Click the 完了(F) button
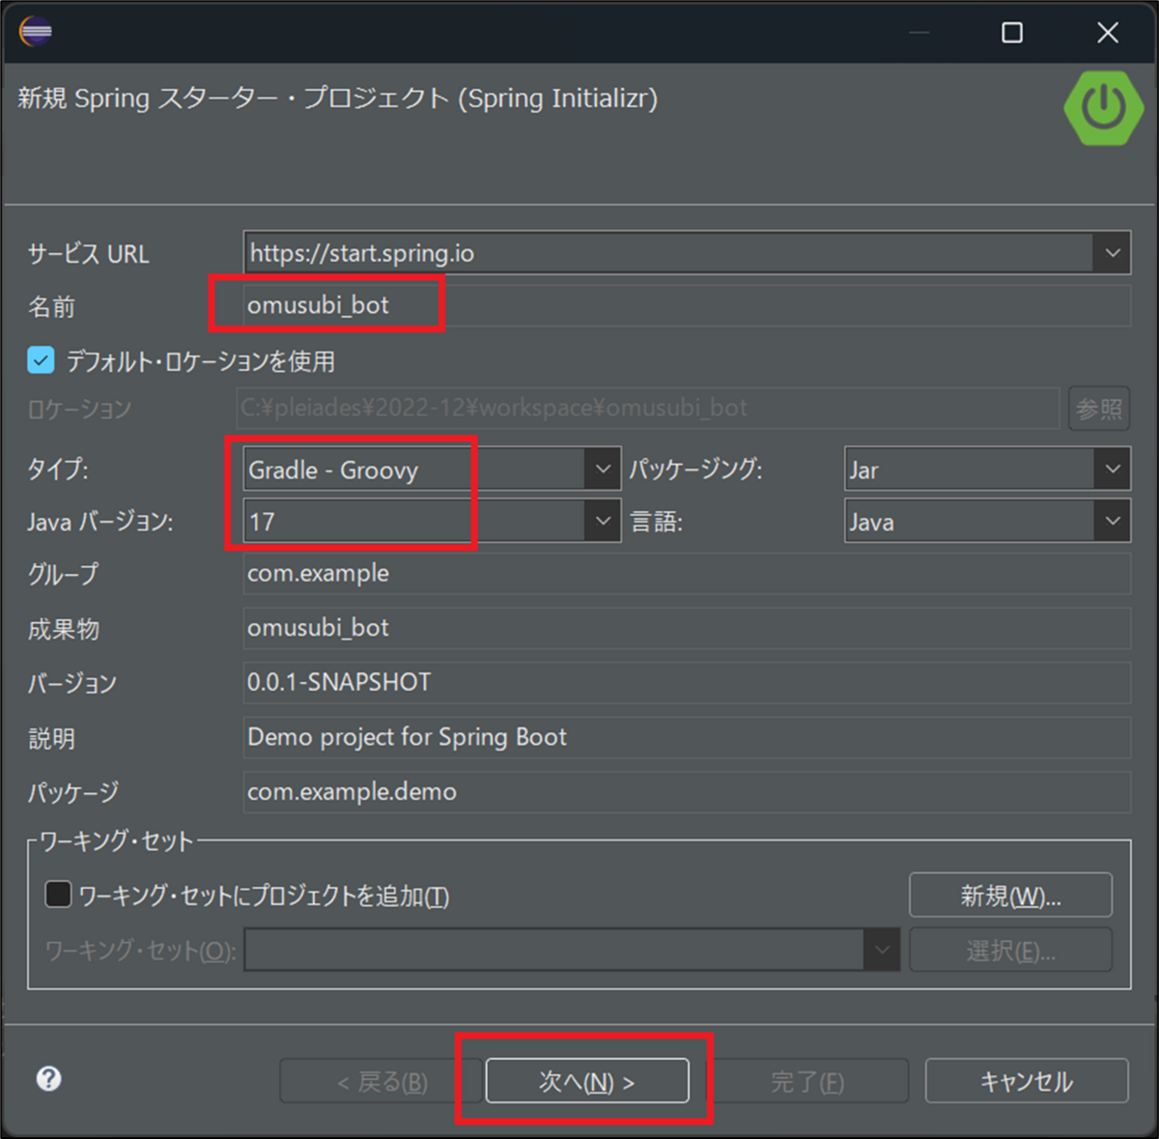The image size is (1159, 1139). click(807, 1081)
